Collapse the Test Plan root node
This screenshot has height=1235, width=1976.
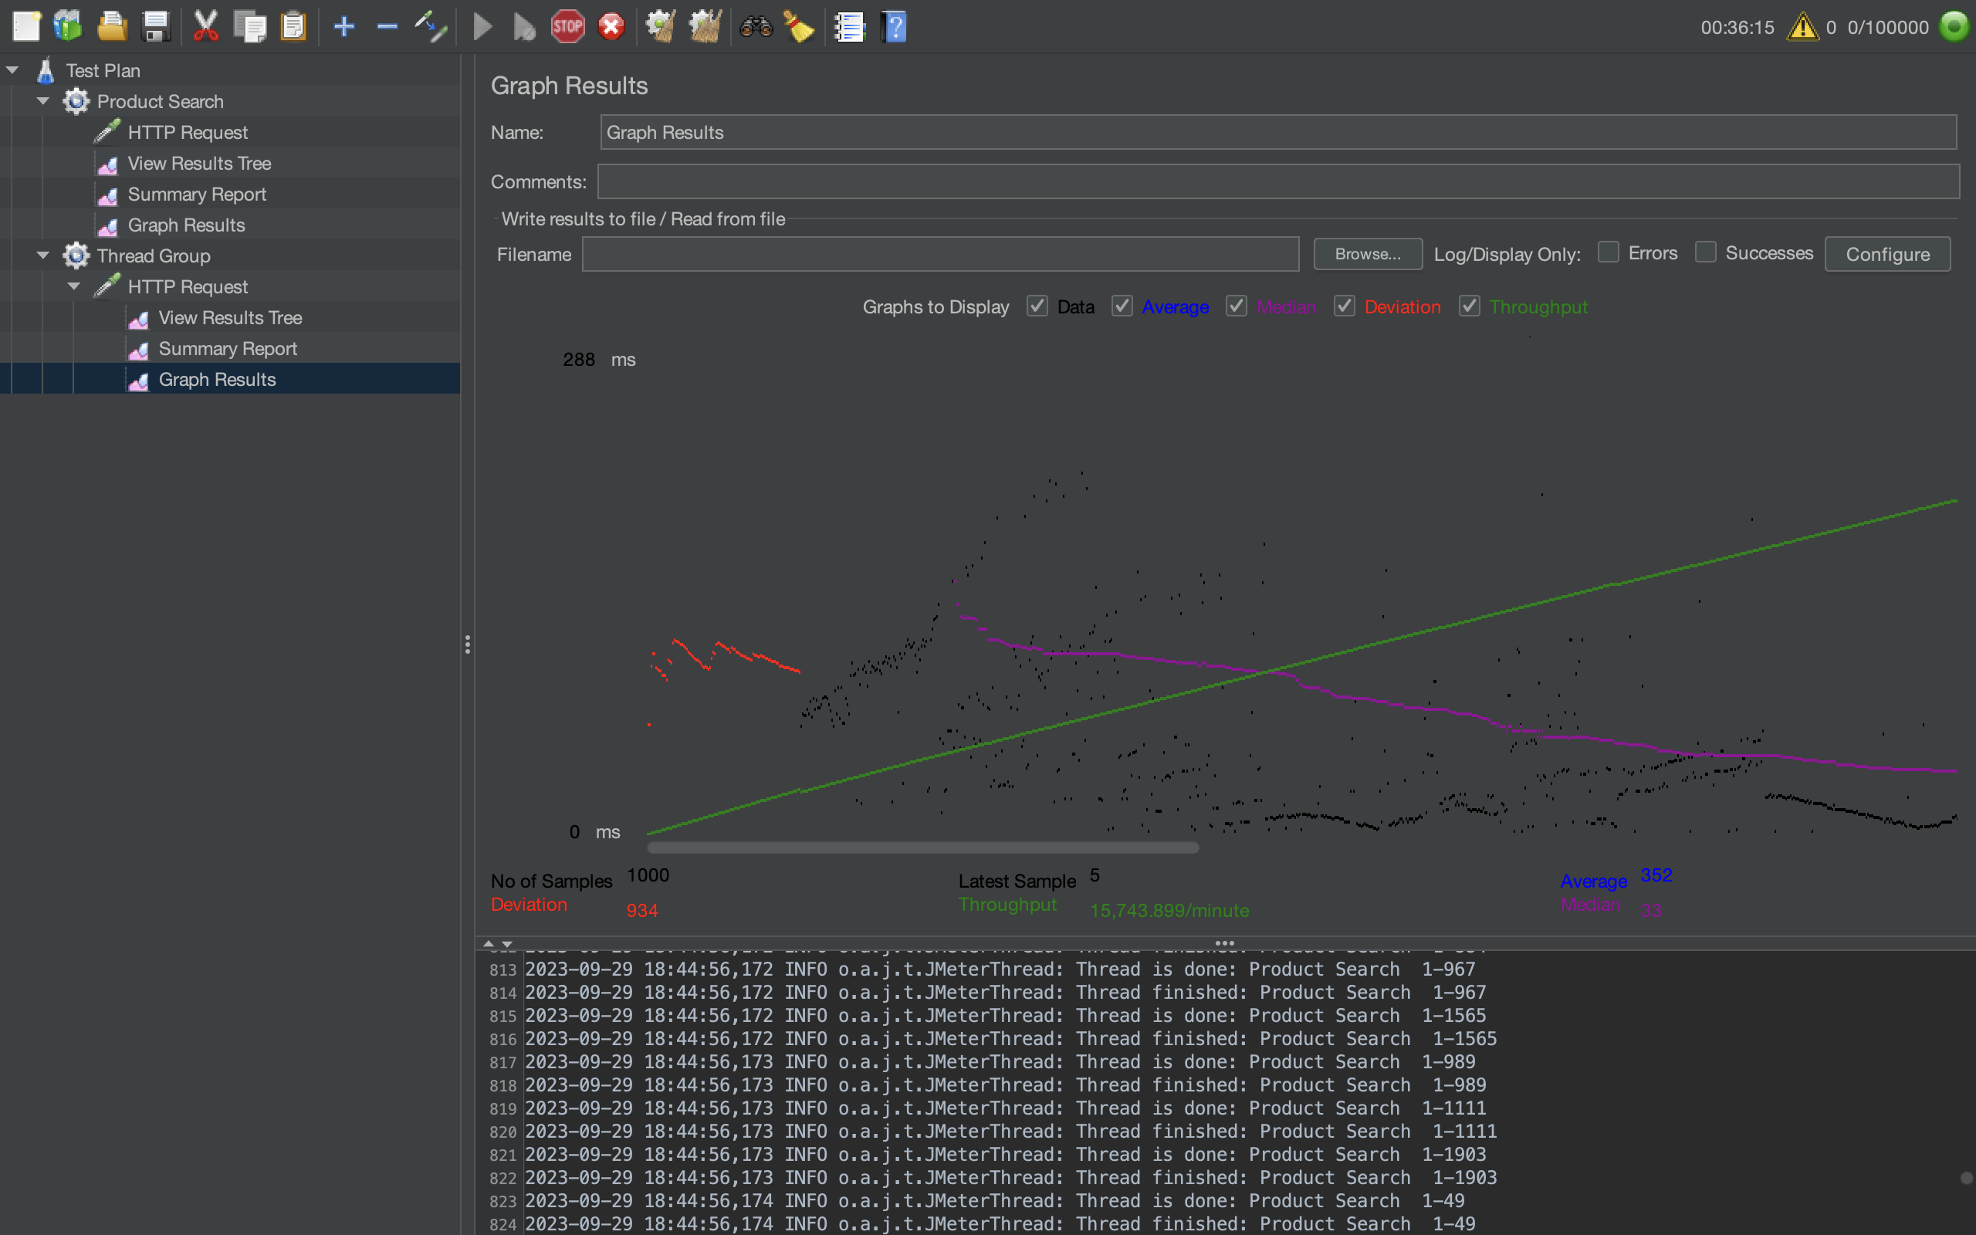(x=12, y=70)
